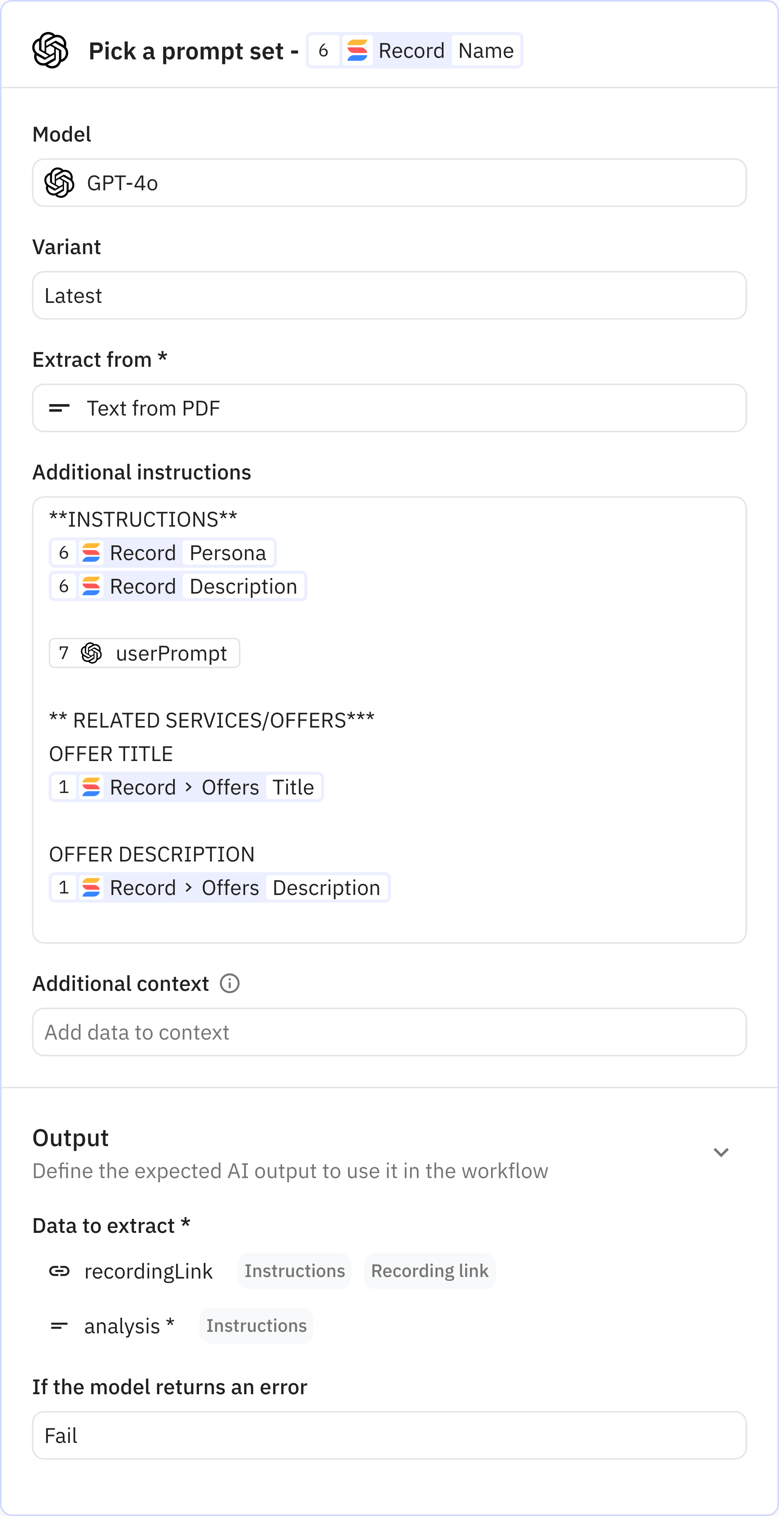Click the link icon next to recordingLink

point(59,1271)
